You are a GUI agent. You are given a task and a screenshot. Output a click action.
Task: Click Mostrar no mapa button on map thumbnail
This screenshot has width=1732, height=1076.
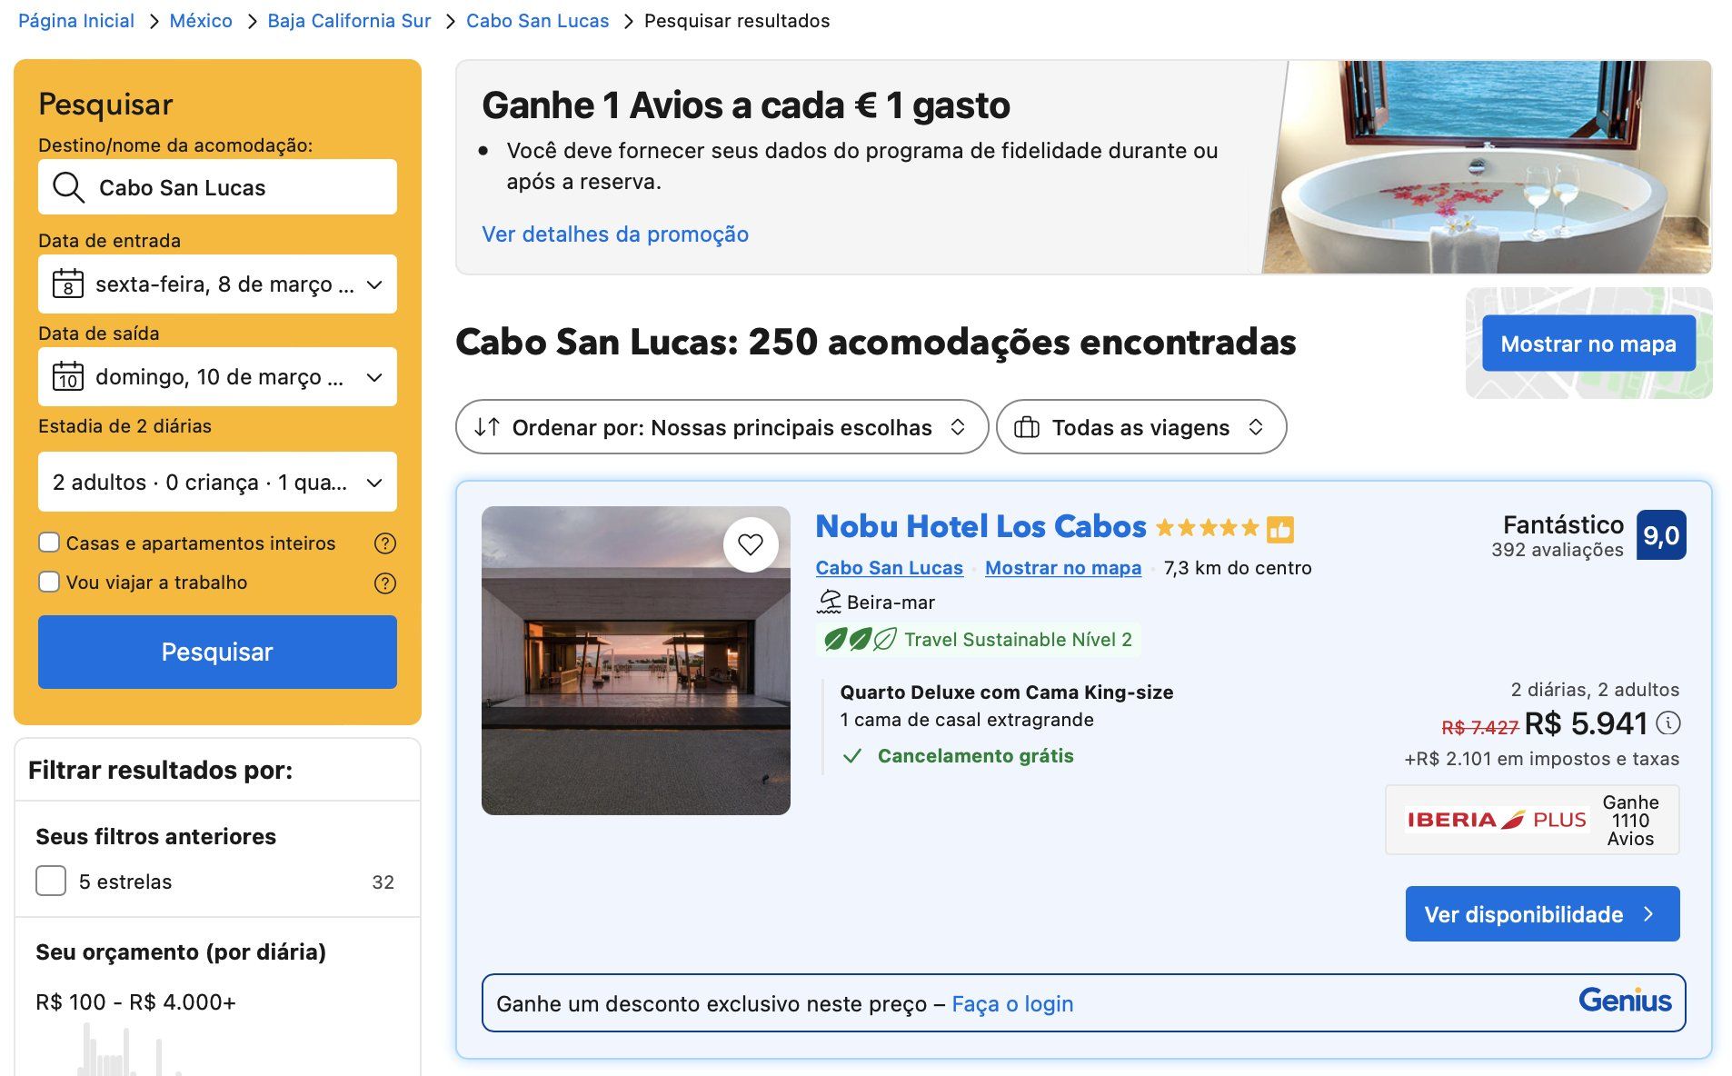point(1588,344)
